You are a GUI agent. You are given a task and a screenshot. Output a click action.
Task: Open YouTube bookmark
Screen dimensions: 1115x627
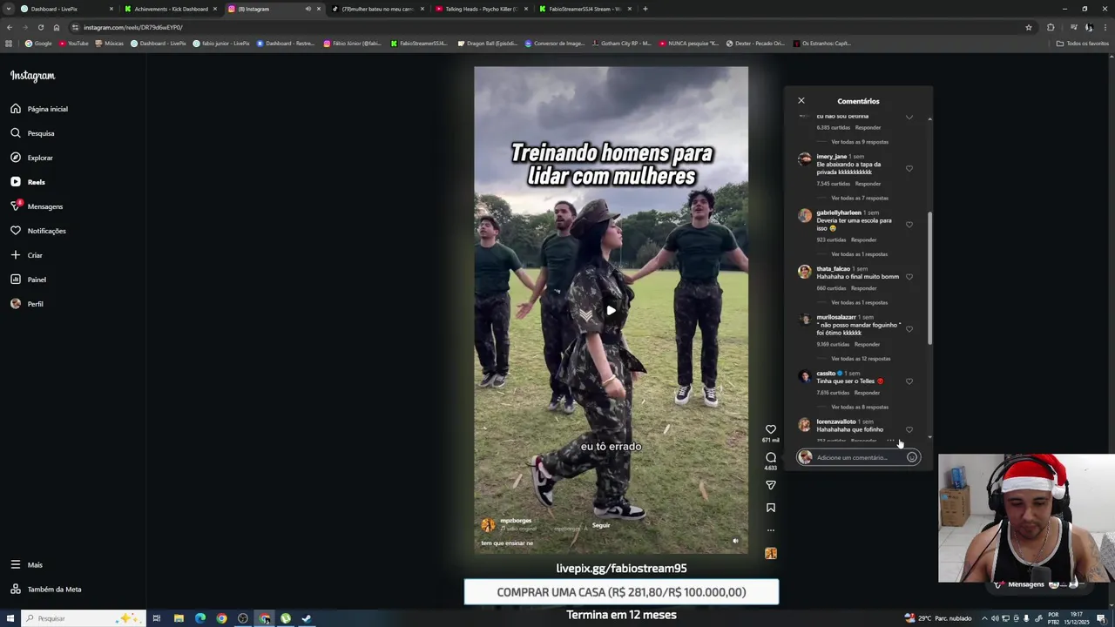pyautogui.click(x=74, y=43)
